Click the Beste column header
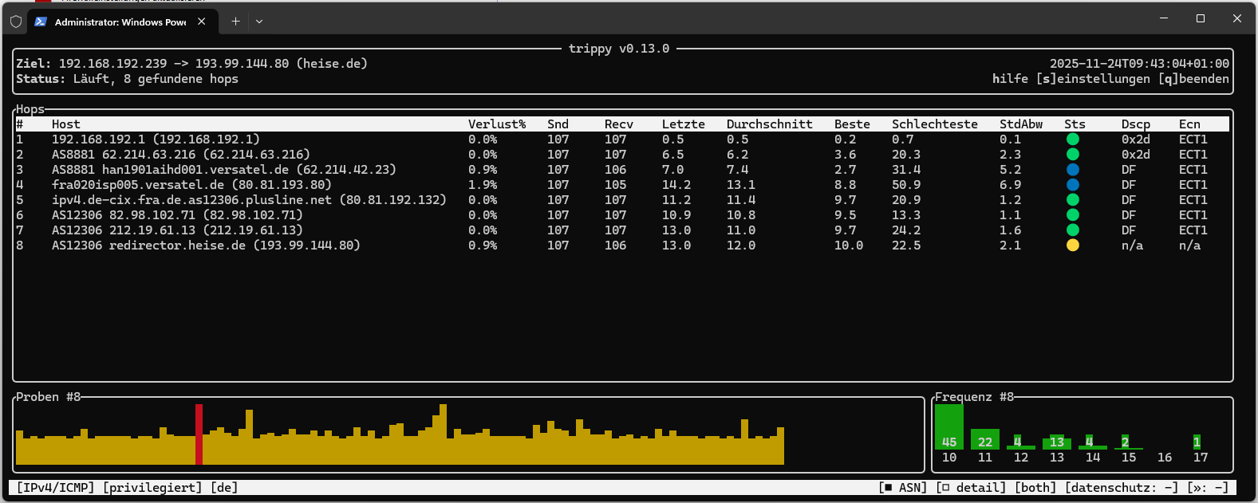Screen dimensions: 1258x503 852,124
